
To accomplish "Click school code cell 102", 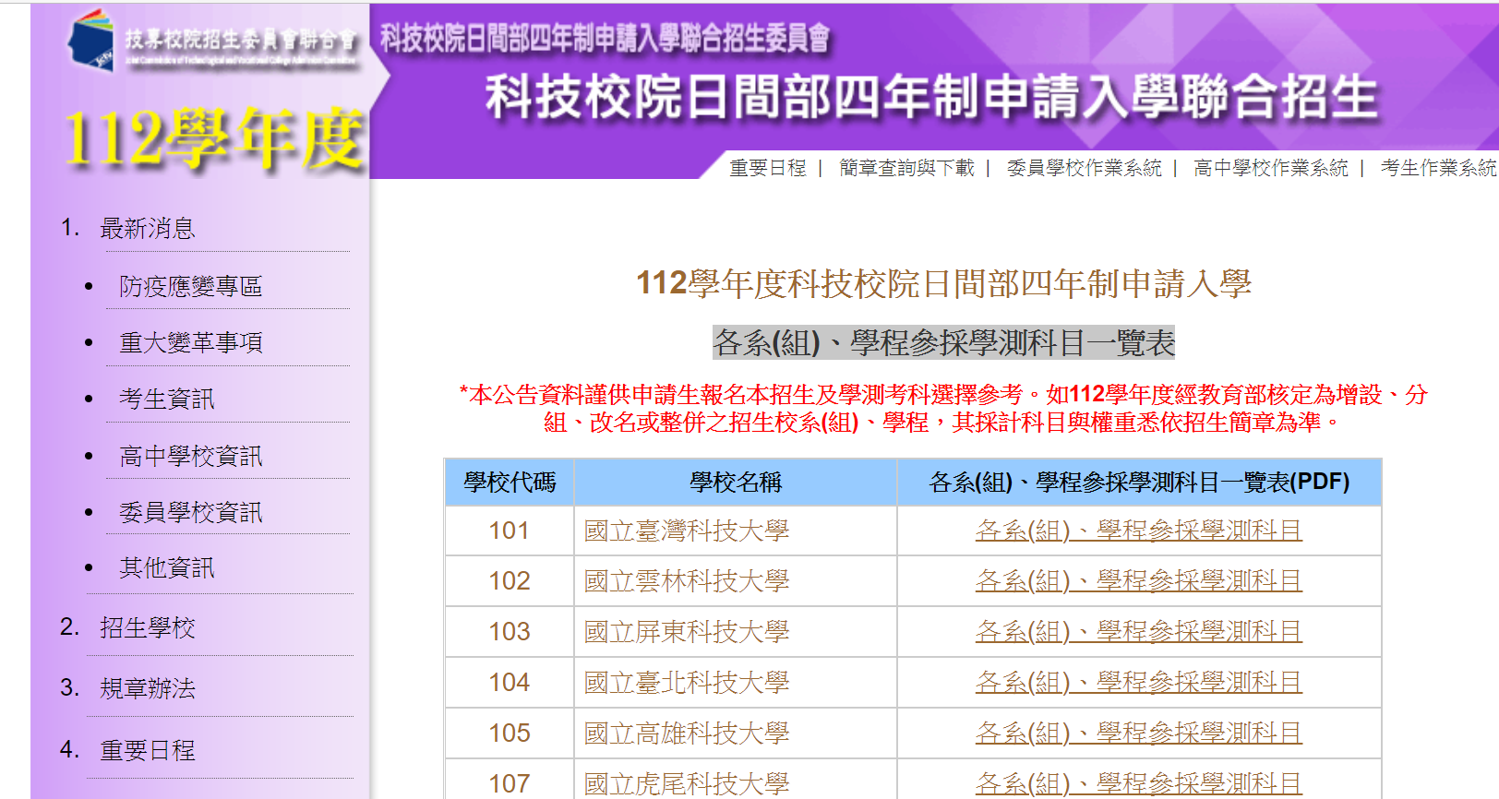I will pos(510,581).
